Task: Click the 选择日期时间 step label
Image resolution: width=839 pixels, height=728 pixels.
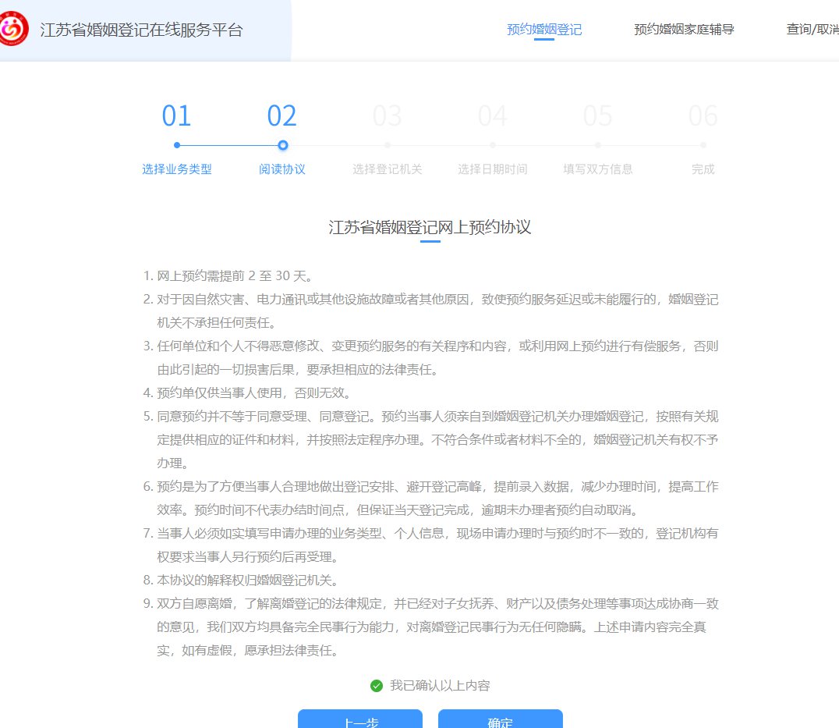Action: 493,169
